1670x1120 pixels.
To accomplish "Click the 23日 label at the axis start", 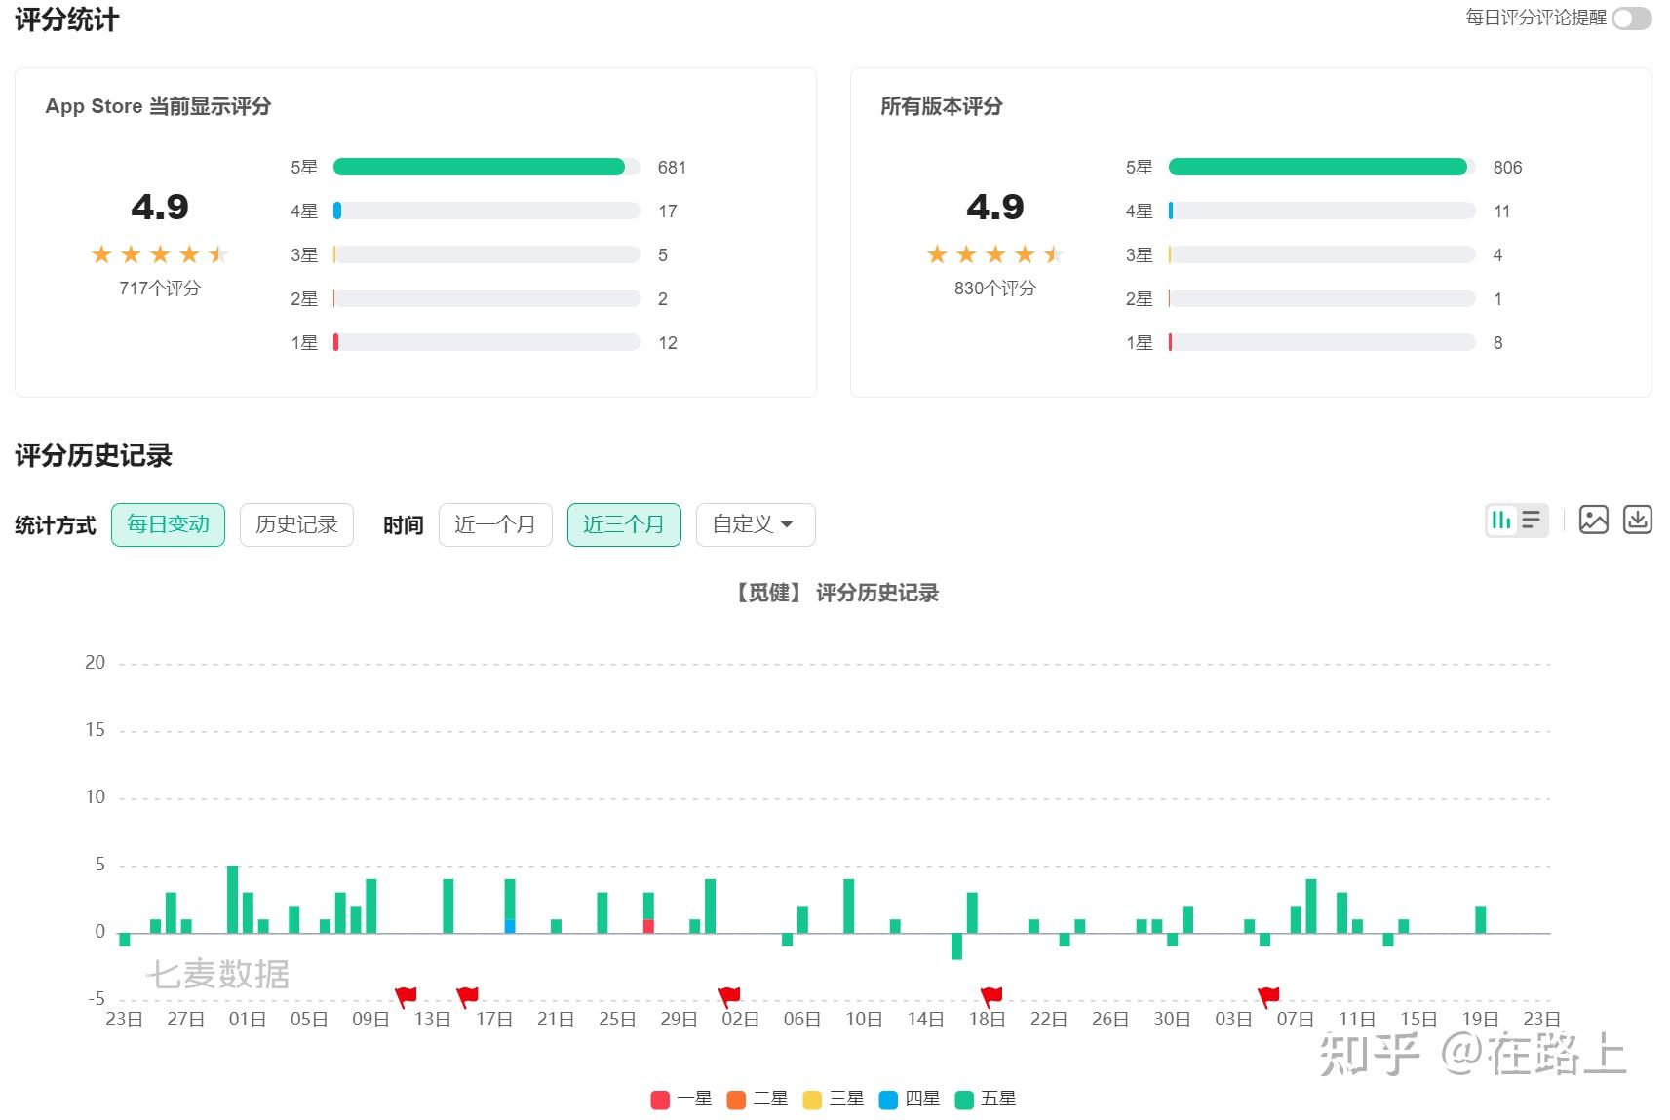I will tap(125, 1020).
